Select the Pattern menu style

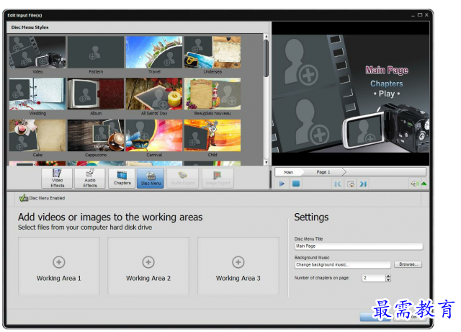pyautogui.click(x=96, y=52)
